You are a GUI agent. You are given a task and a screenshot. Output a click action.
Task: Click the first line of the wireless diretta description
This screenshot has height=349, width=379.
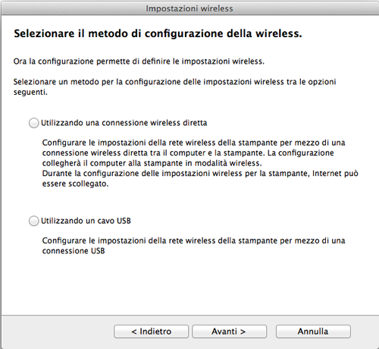[193, 143]
